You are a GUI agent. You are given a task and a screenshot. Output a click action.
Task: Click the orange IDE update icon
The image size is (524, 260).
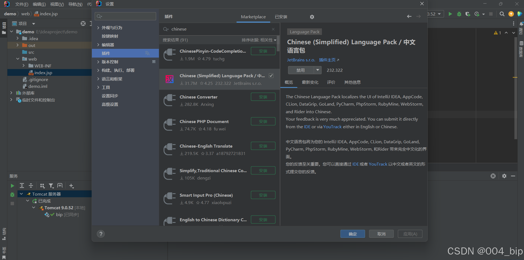pos(511,14)
